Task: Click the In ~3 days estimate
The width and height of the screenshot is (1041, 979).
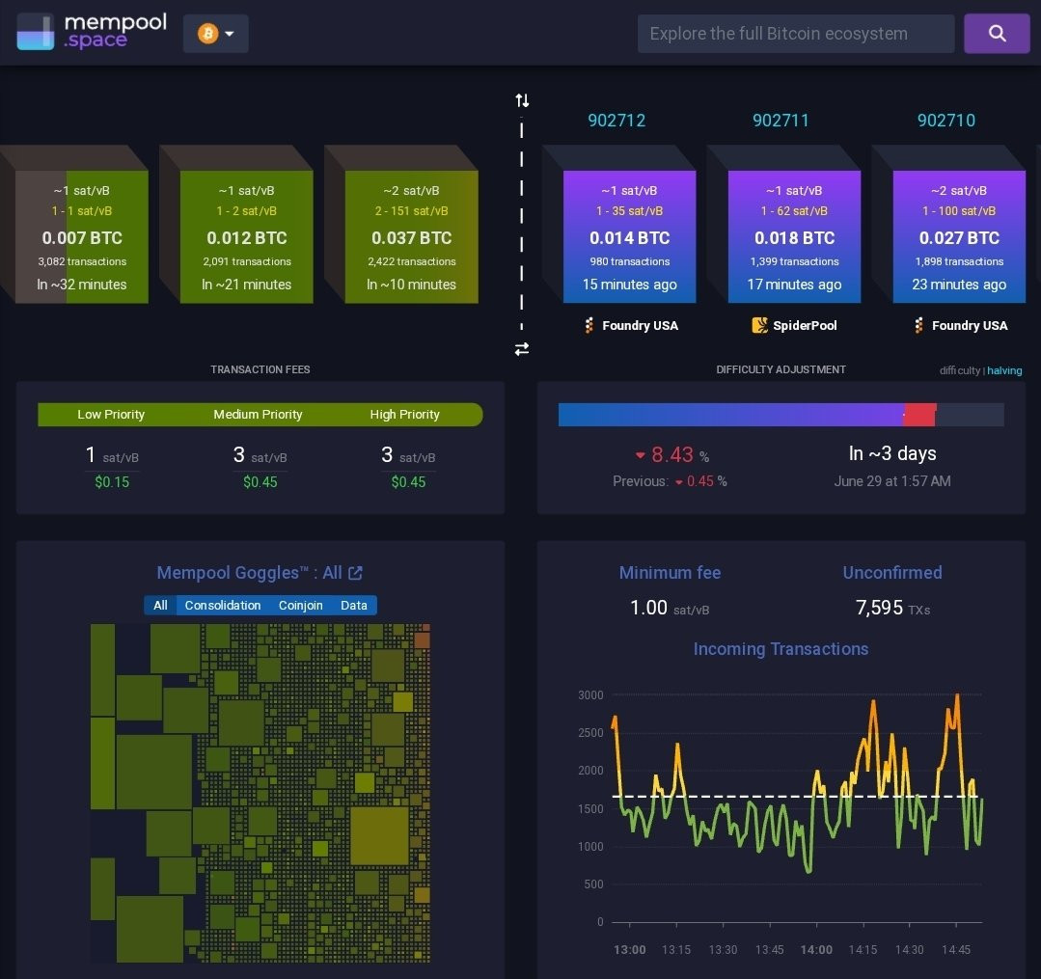Action: pyautogui.click(x=892, y=453)
